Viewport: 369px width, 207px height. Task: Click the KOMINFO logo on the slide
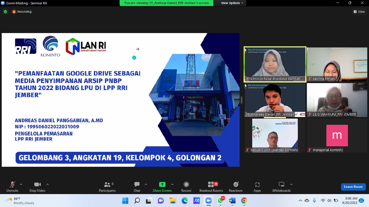tap(50, 46)
